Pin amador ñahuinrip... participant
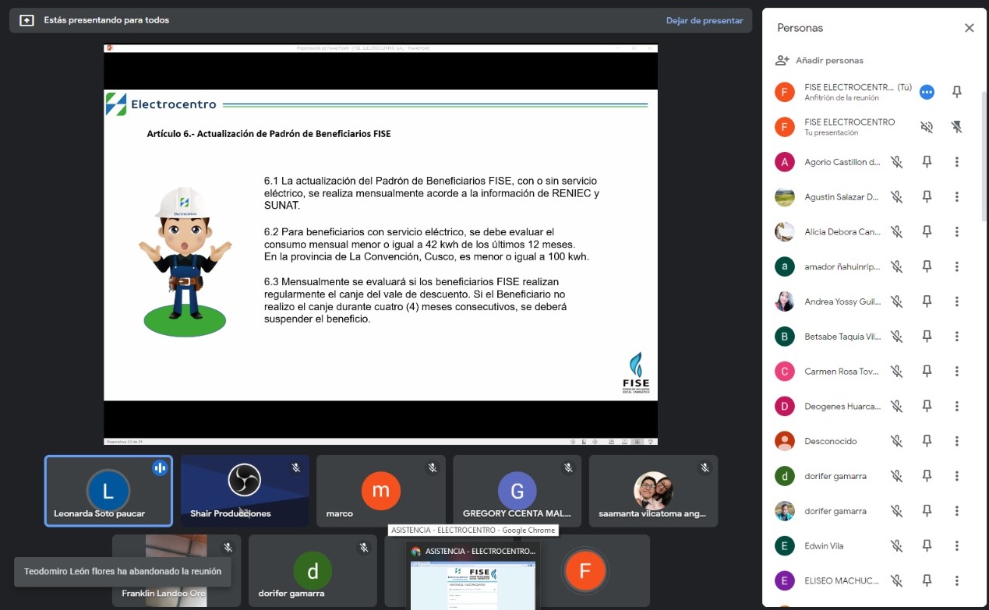The width and height of the screenshot is (989, 610). pos(927,266)
